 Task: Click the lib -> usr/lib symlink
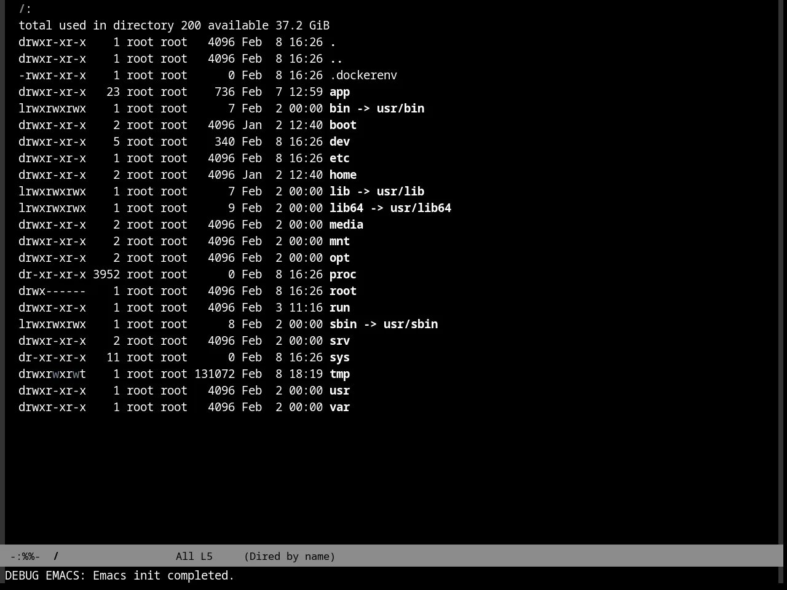click(377, 192)
